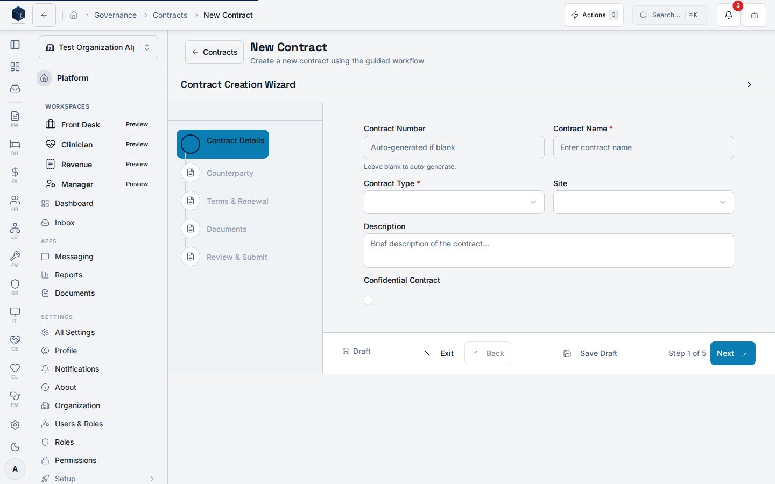Viewport: 775px width, 484px height.
Task: Open notifications bell icon
Action: (729, 15)
